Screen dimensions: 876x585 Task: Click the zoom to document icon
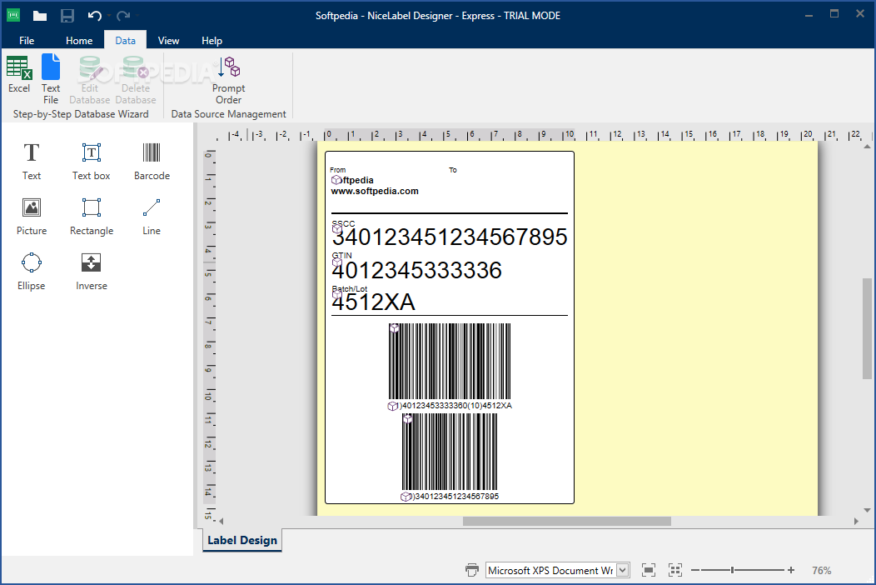tap(648, 570)
